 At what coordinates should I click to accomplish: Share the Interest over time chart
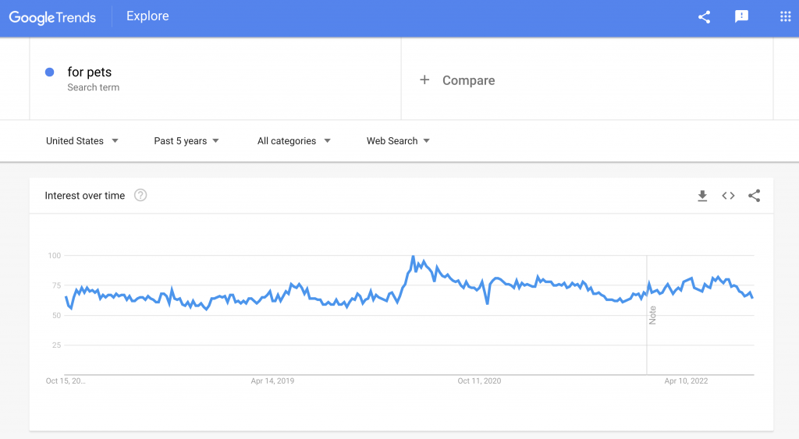pyautogui.click(x=755, y=196)
